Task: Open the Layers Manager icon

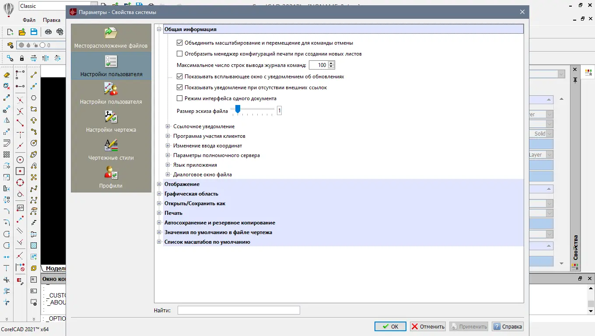Action: pos(10,45)
